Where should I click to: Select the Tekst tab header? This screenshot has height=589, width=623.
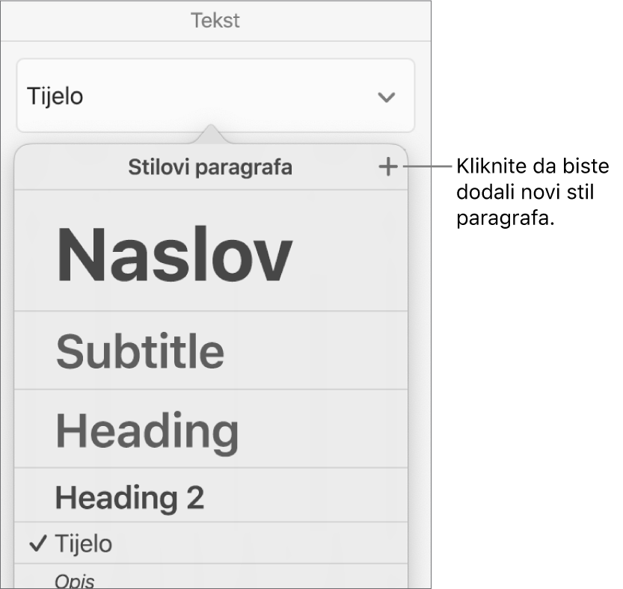[x=215, y=21]
